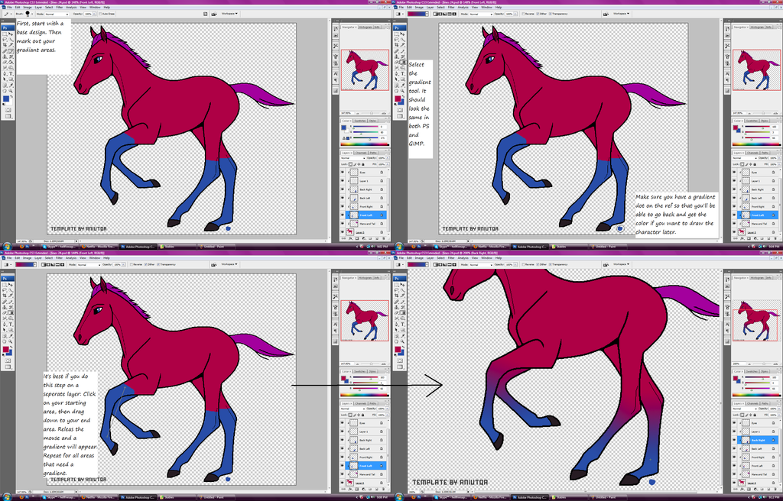Select the Move tool in the top-left Photoshop window

click(x=11, y=34)
